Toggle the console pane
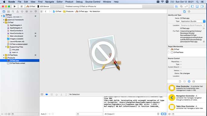The image size is (207, 116). [x=165, y=114]
